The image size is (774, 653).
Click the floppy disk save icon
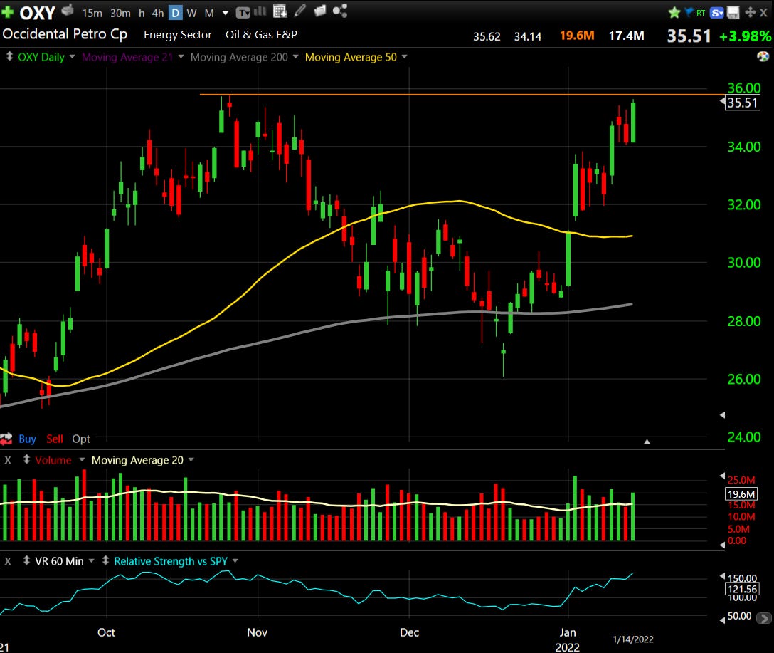pyautogui.click(x=733, y=12)
